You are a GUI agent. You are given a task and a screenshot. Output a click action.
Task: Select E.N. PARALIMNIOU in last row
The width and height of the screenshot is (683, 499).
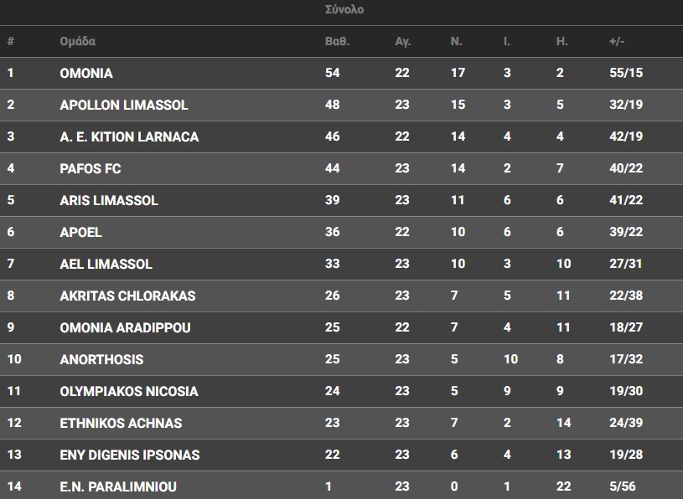(118, 486)
